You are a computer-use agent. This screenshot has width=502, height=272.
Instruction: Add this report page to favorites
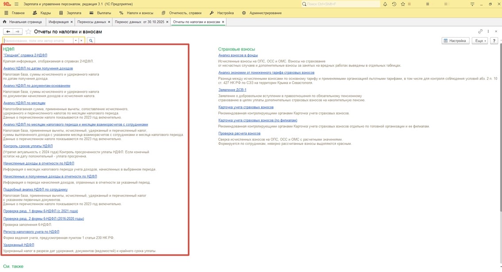[28, 32]
